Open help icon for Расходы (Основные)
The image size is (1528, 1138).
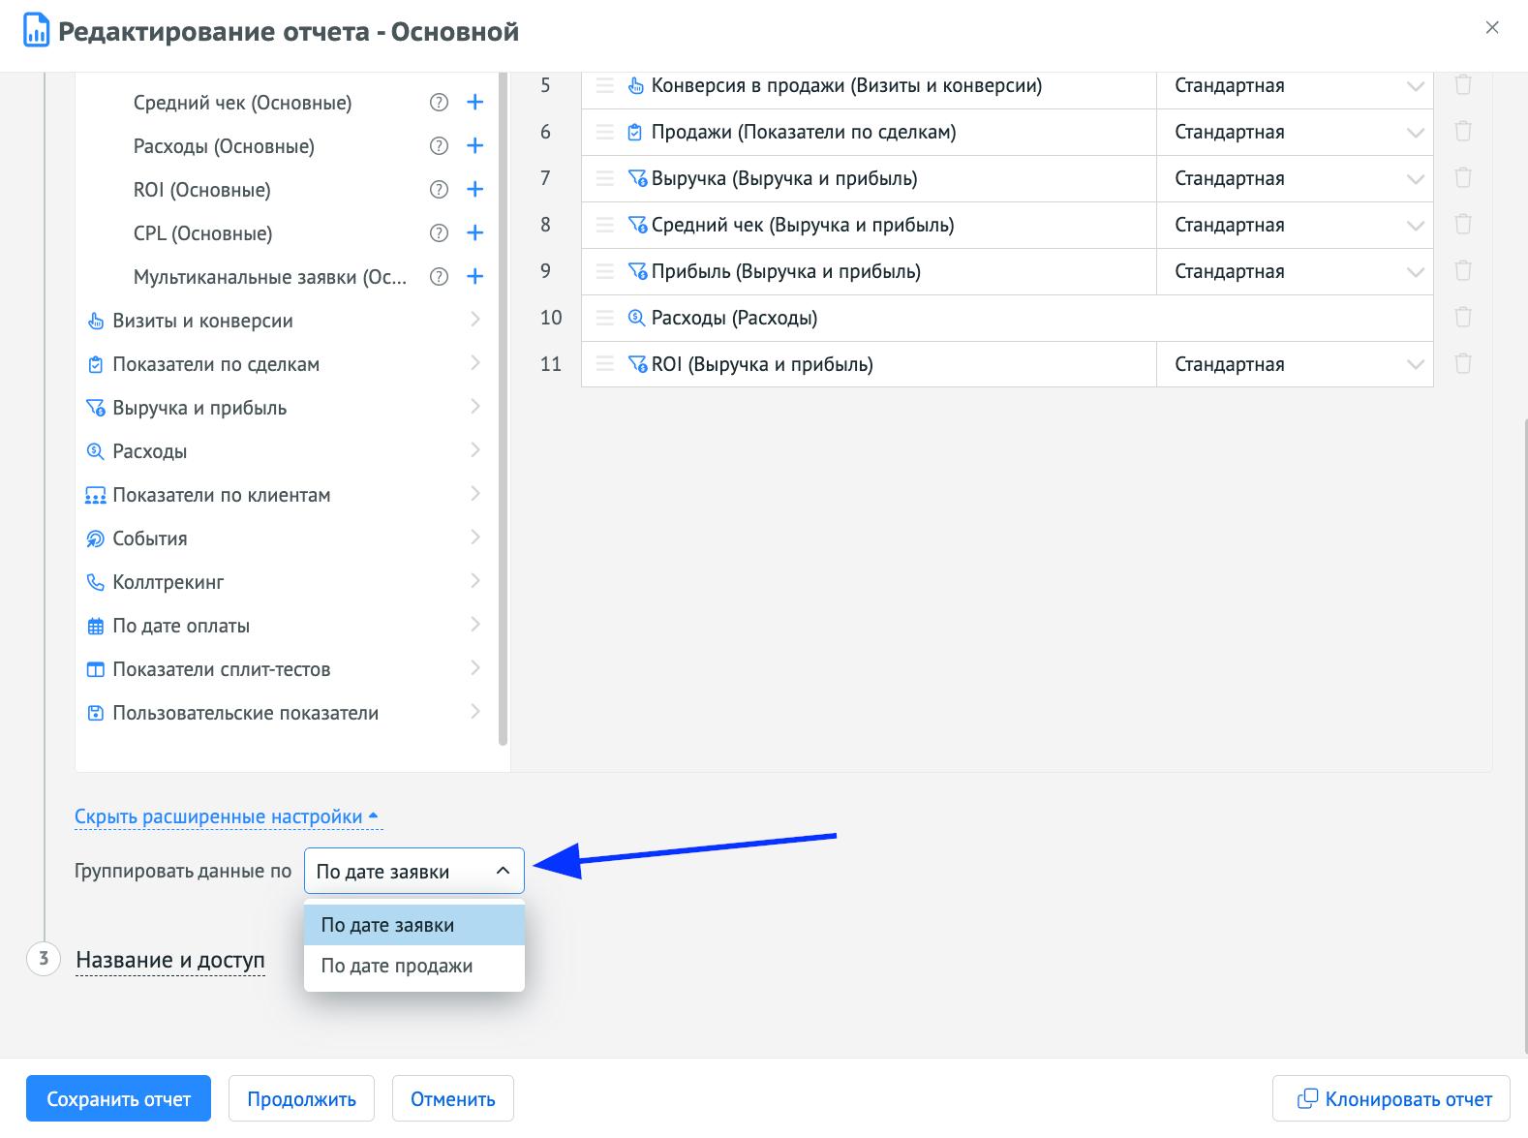pos(439,146)
